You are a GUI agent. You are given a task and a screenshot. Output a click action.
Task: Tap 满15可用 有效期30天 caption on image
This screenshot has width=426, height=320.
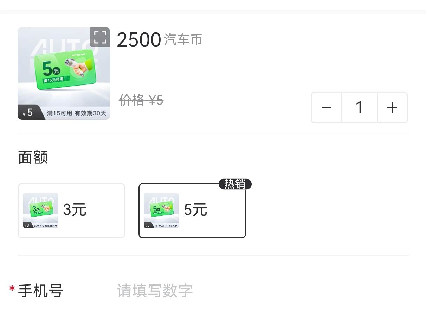[77, 113]
